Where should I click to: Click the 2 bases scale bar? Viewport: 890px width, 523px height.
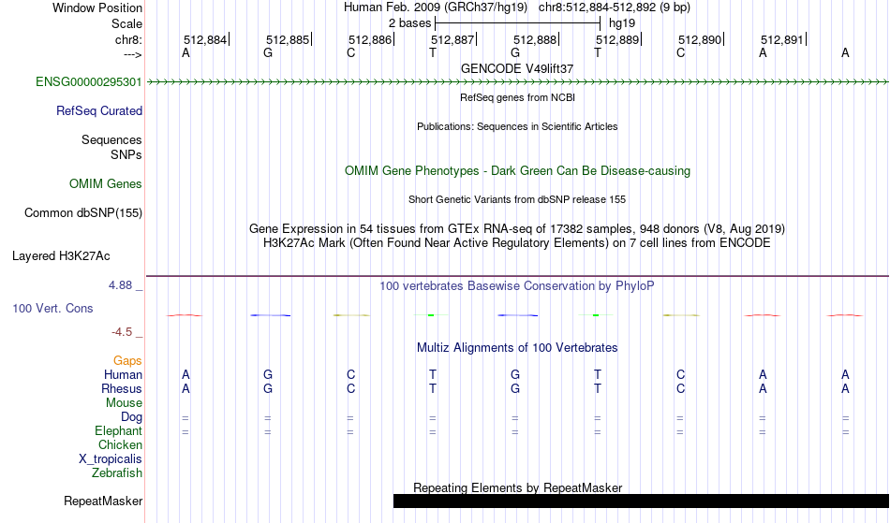point(517,23)
